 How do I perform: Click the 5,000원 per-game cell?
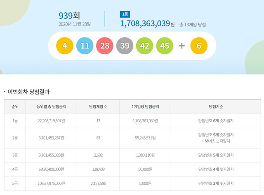pyautogui.click(x=145, y=183)
